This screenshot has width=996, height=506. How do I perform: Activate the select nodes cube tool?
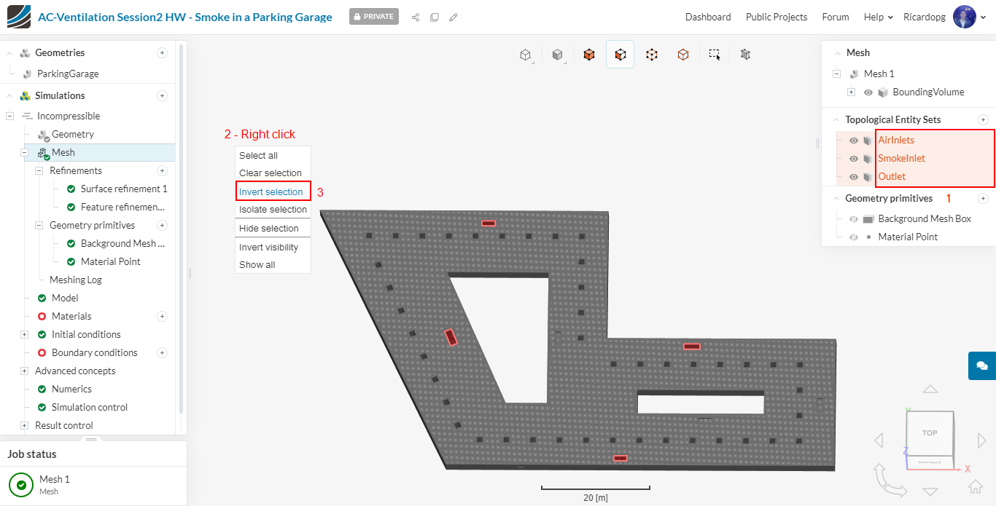(683, 55)
